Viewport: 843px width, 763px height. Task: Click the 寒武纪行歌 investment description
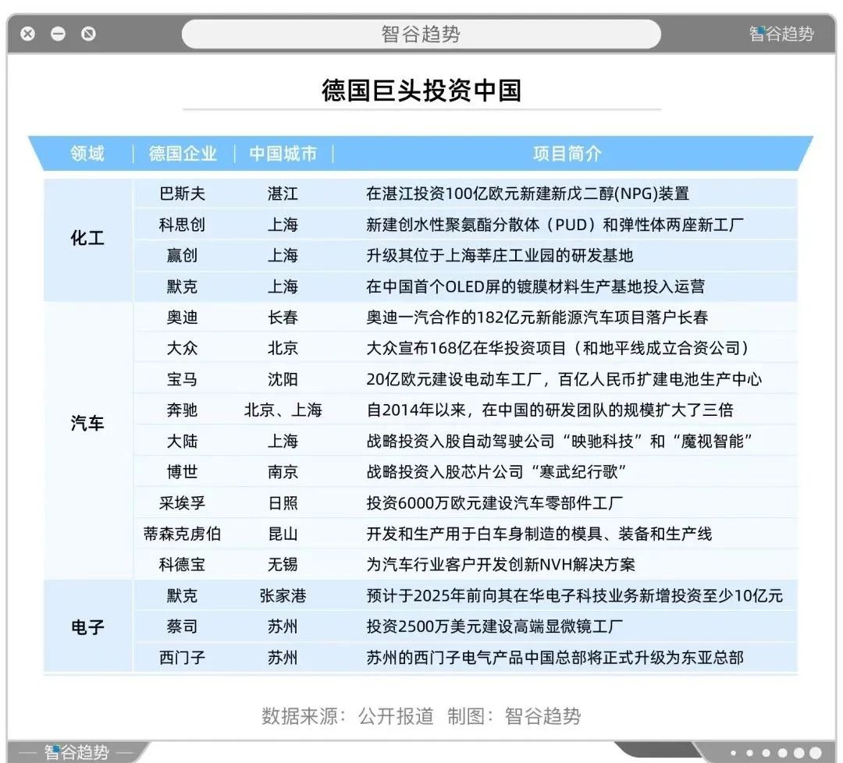tap(496, 472)
